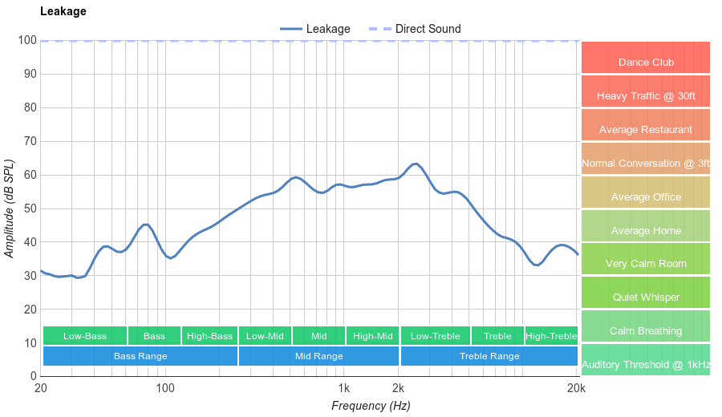Select the High-Mid band label
Image resolution: width=722 pixels, height=417 pixels.
(x=373, y=336)
